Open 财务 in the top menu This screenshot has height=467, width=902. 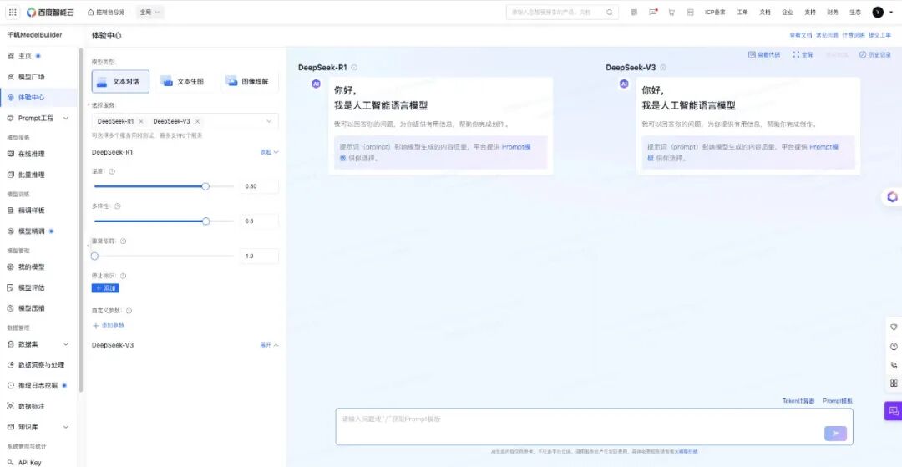coord(833,12)
